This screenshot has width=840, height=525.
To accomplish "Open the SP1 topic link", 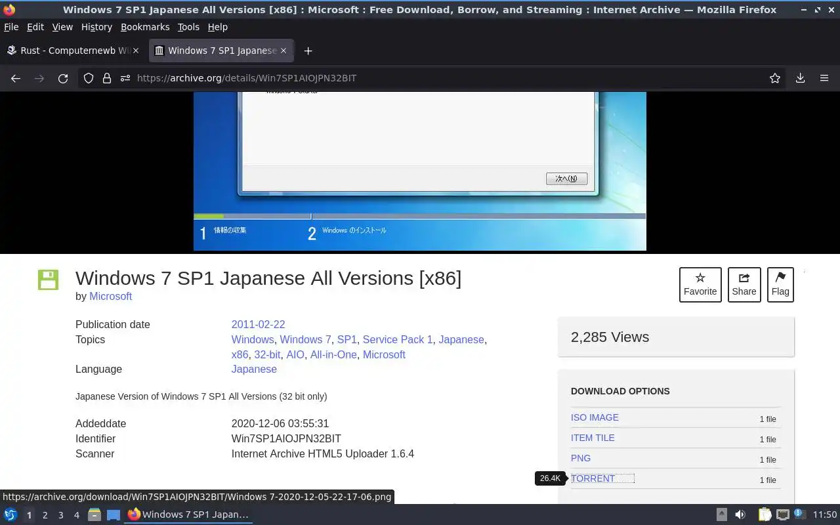I will 346,339.
